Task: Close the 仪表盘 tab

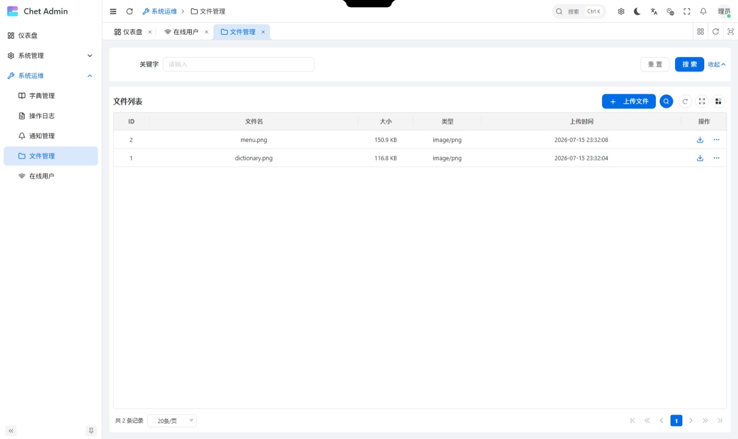Action: point(150,32)
